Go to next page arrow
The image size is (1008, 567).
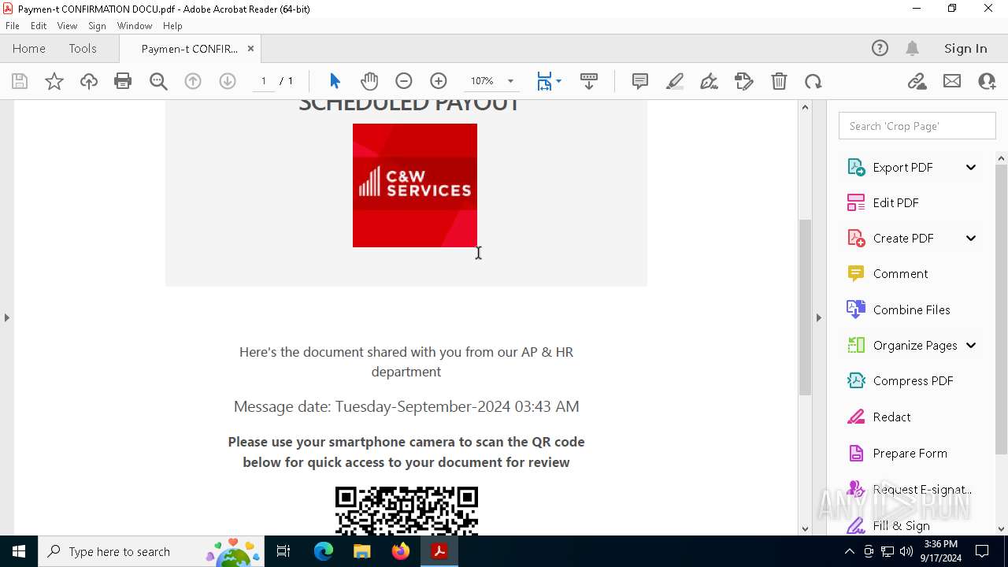(x=228, y=81)
